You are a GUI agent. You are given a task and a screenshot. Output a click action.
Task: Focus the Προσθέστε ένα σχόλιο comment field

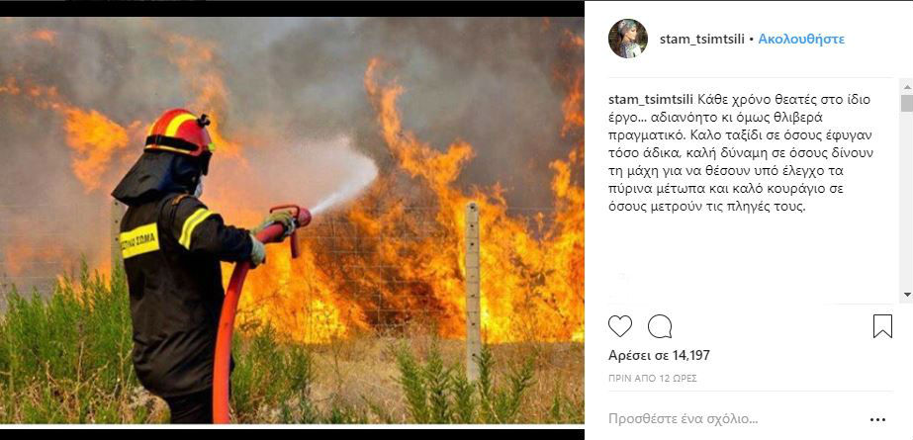coord(734,418)
